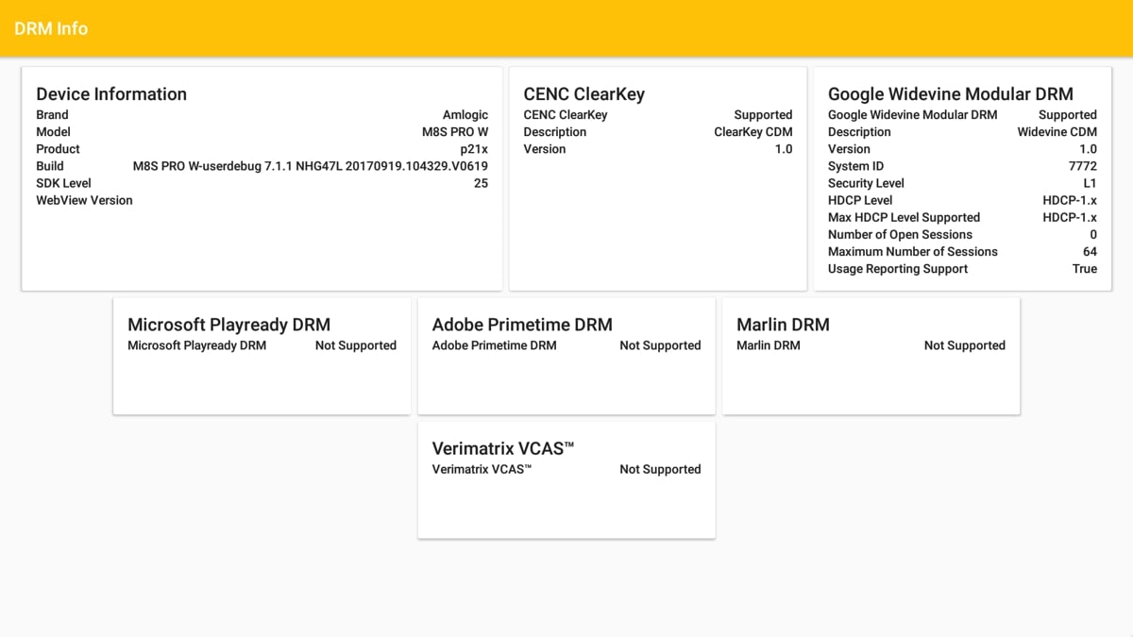Select Marlin DRM Not Supported status
This screenshot has height=637, width=1133.
(x=965, y=345)
